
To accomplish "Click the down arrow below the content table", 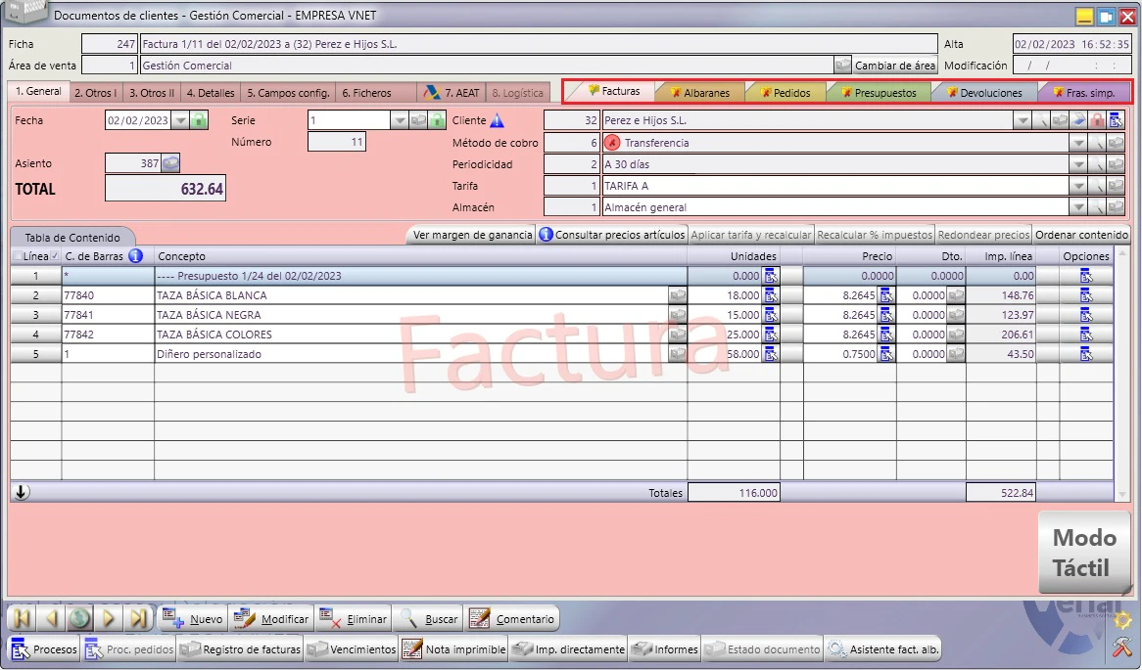I will pyautogui.click(x=22, y=493).
